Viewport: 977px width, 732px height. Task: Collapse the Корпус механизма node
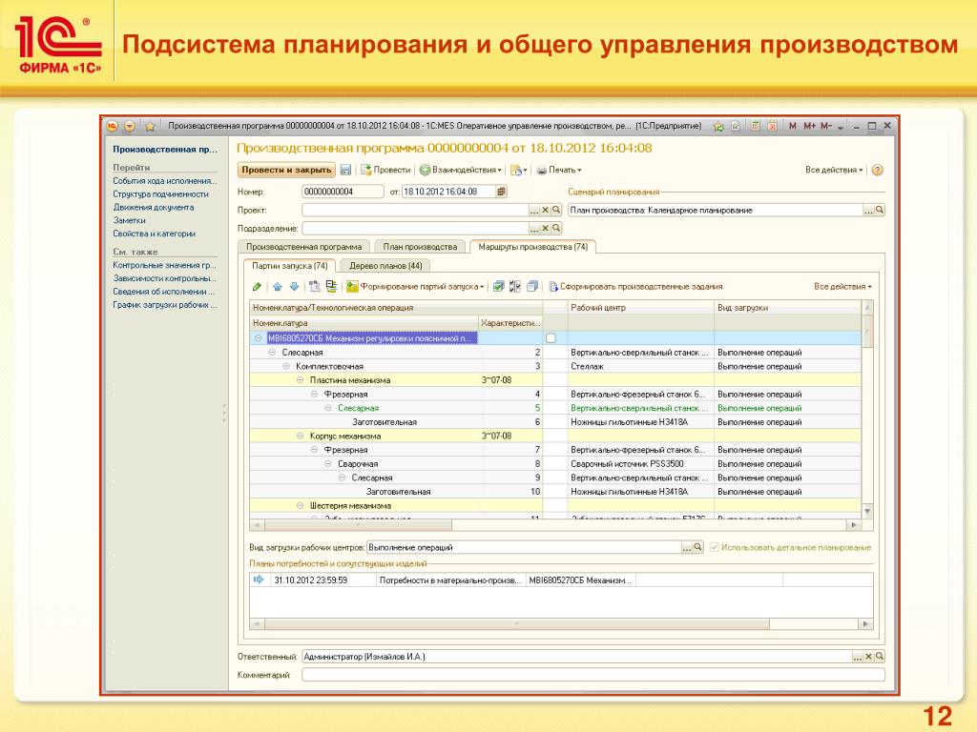[300, 436]
